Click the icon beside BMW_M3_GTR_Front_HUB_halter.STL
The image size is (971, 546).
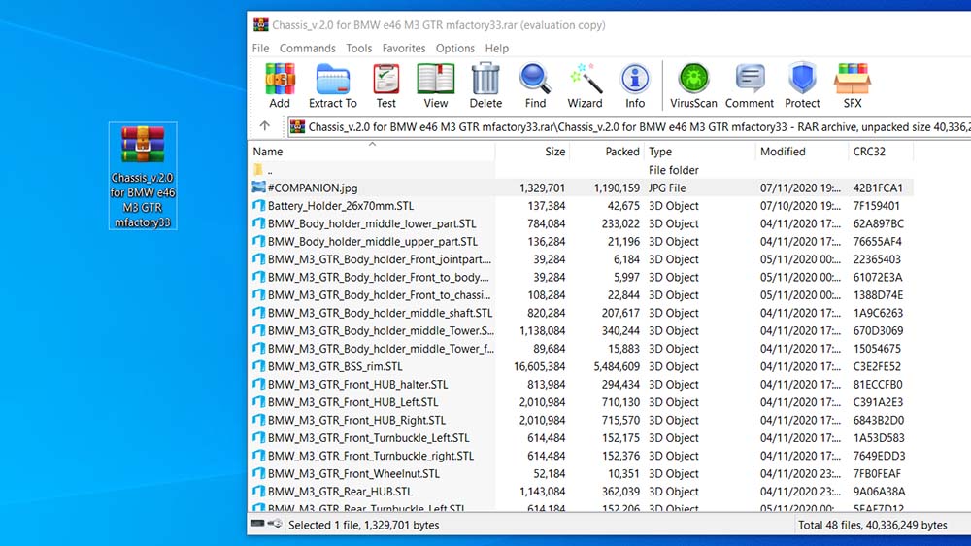[x=259, y=385]
